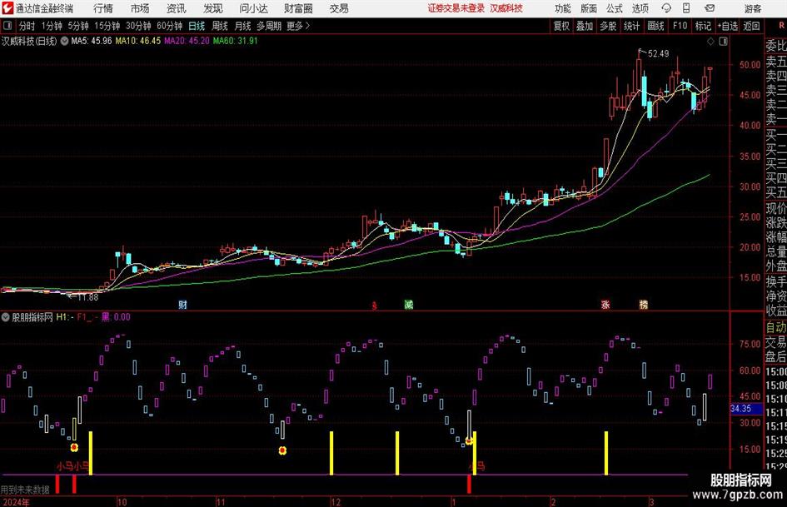Switch to the 60分钟 period tab
Image resolution: width=787 pixels, height=507 pixels.
pos(170,26)
